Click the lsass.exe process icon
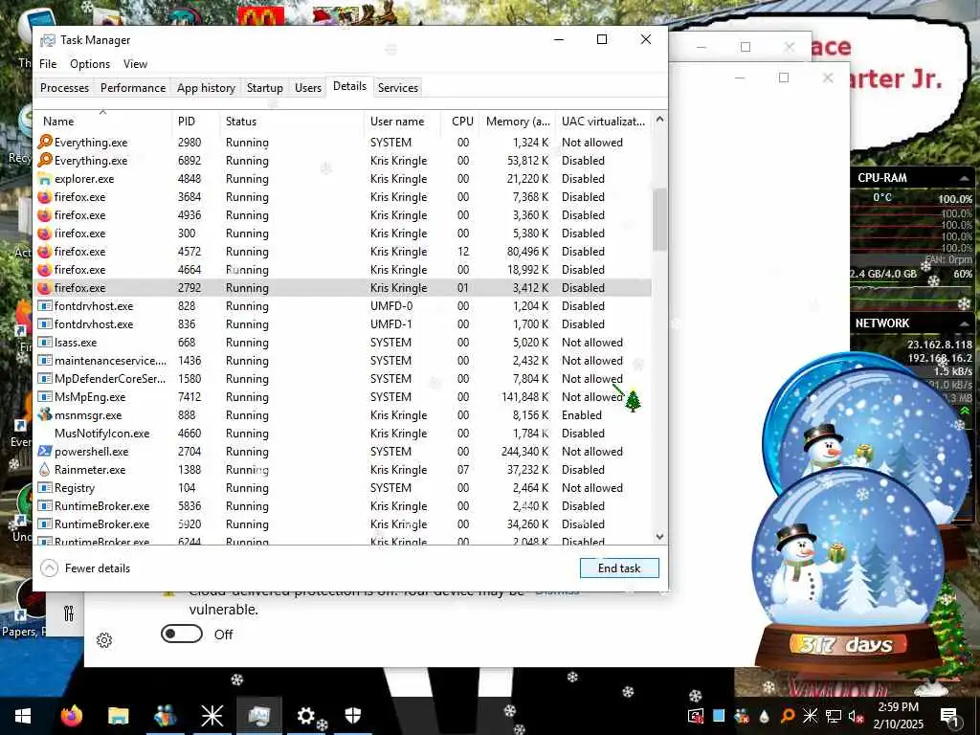Screen dimensions: 980x735 (44, 343)
